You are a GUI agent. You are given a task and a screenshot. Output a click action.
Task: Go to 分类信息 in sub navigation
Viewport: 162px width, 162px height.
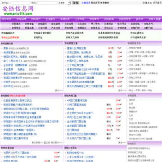pyautogui.click(x=69, y=24)
